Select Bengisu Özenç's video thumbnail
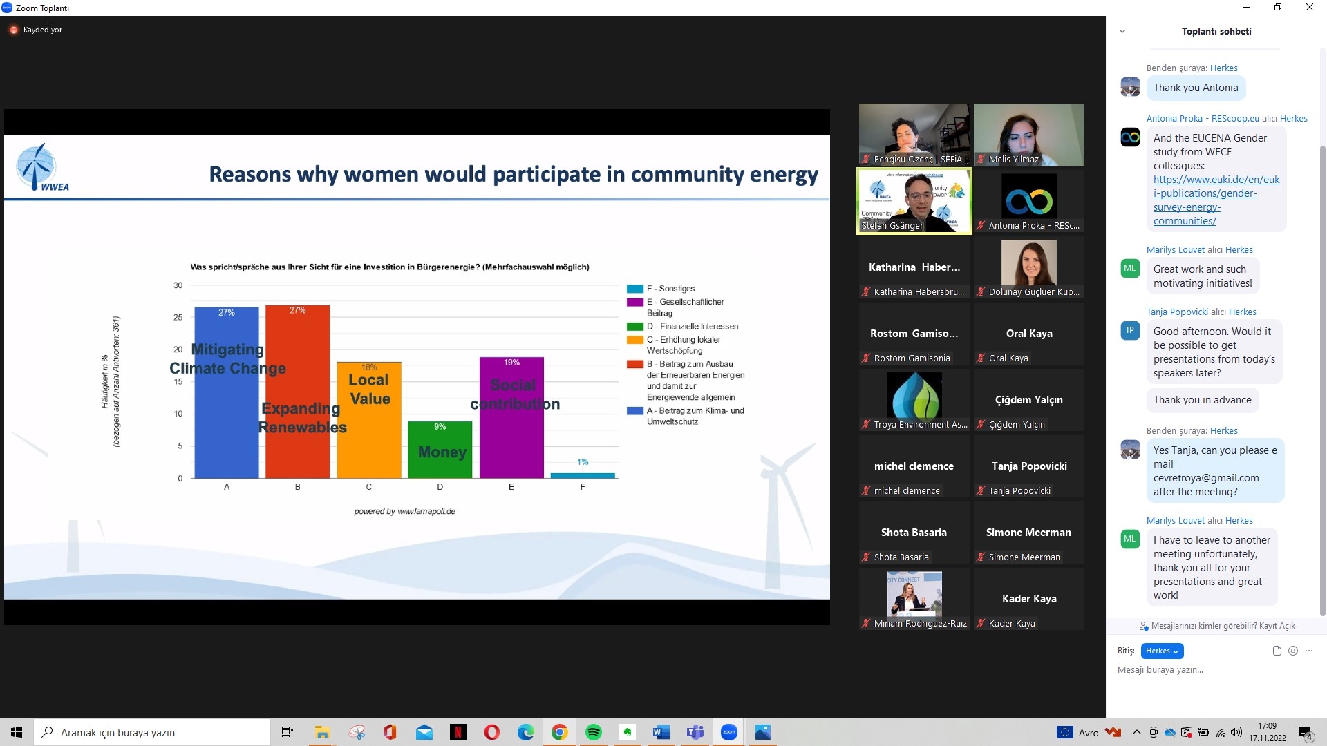Image resolution: width=1327 pixels, height=746 pixels. point(914,135)
